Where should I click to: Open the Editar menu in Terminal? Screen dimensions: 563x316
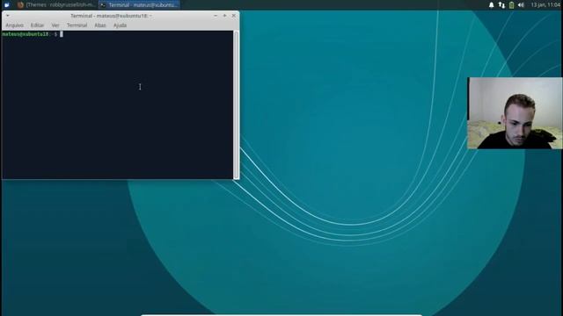pos(37,25)
